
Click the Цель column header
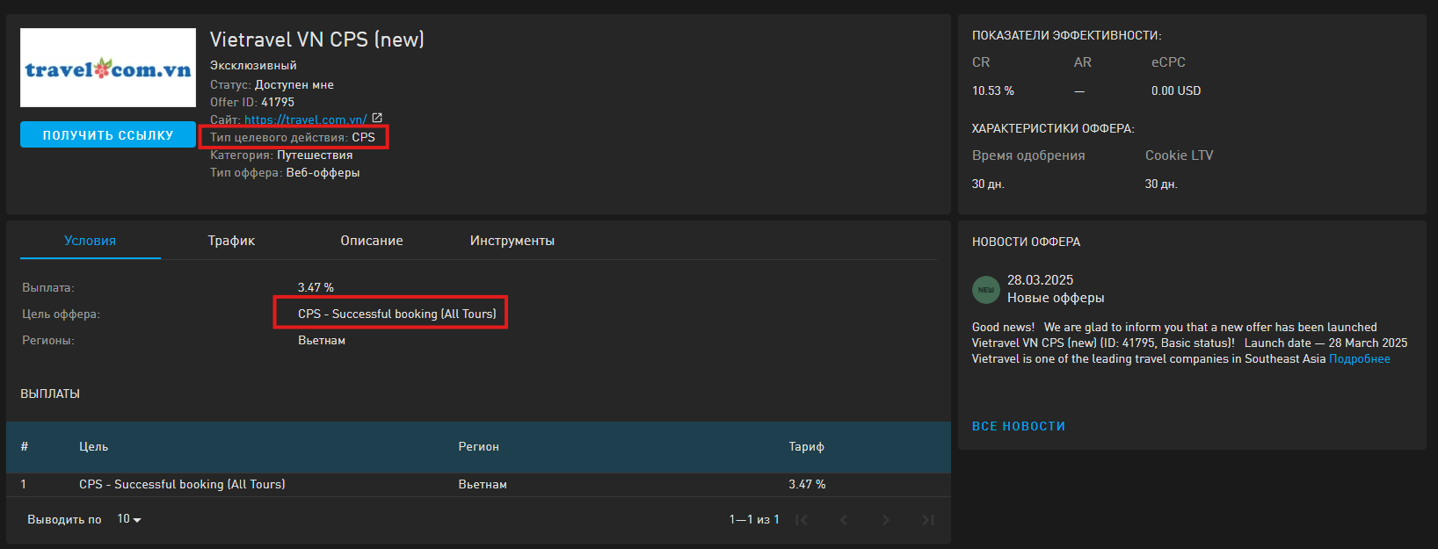93,447
